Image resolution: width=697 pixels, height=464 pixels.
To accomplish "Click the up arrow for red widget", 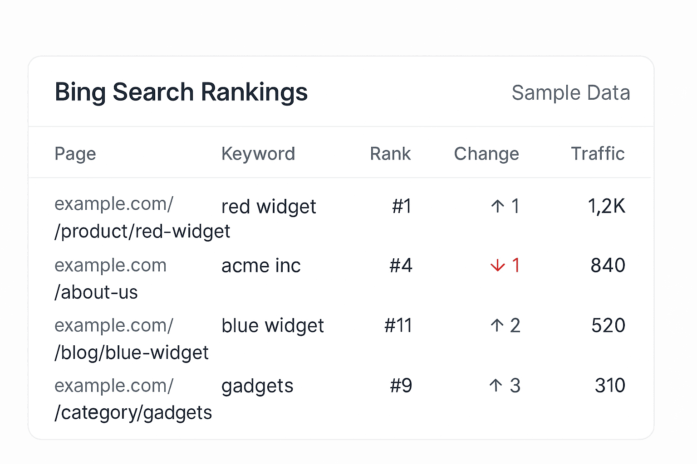I will click(x=497, y=207).
